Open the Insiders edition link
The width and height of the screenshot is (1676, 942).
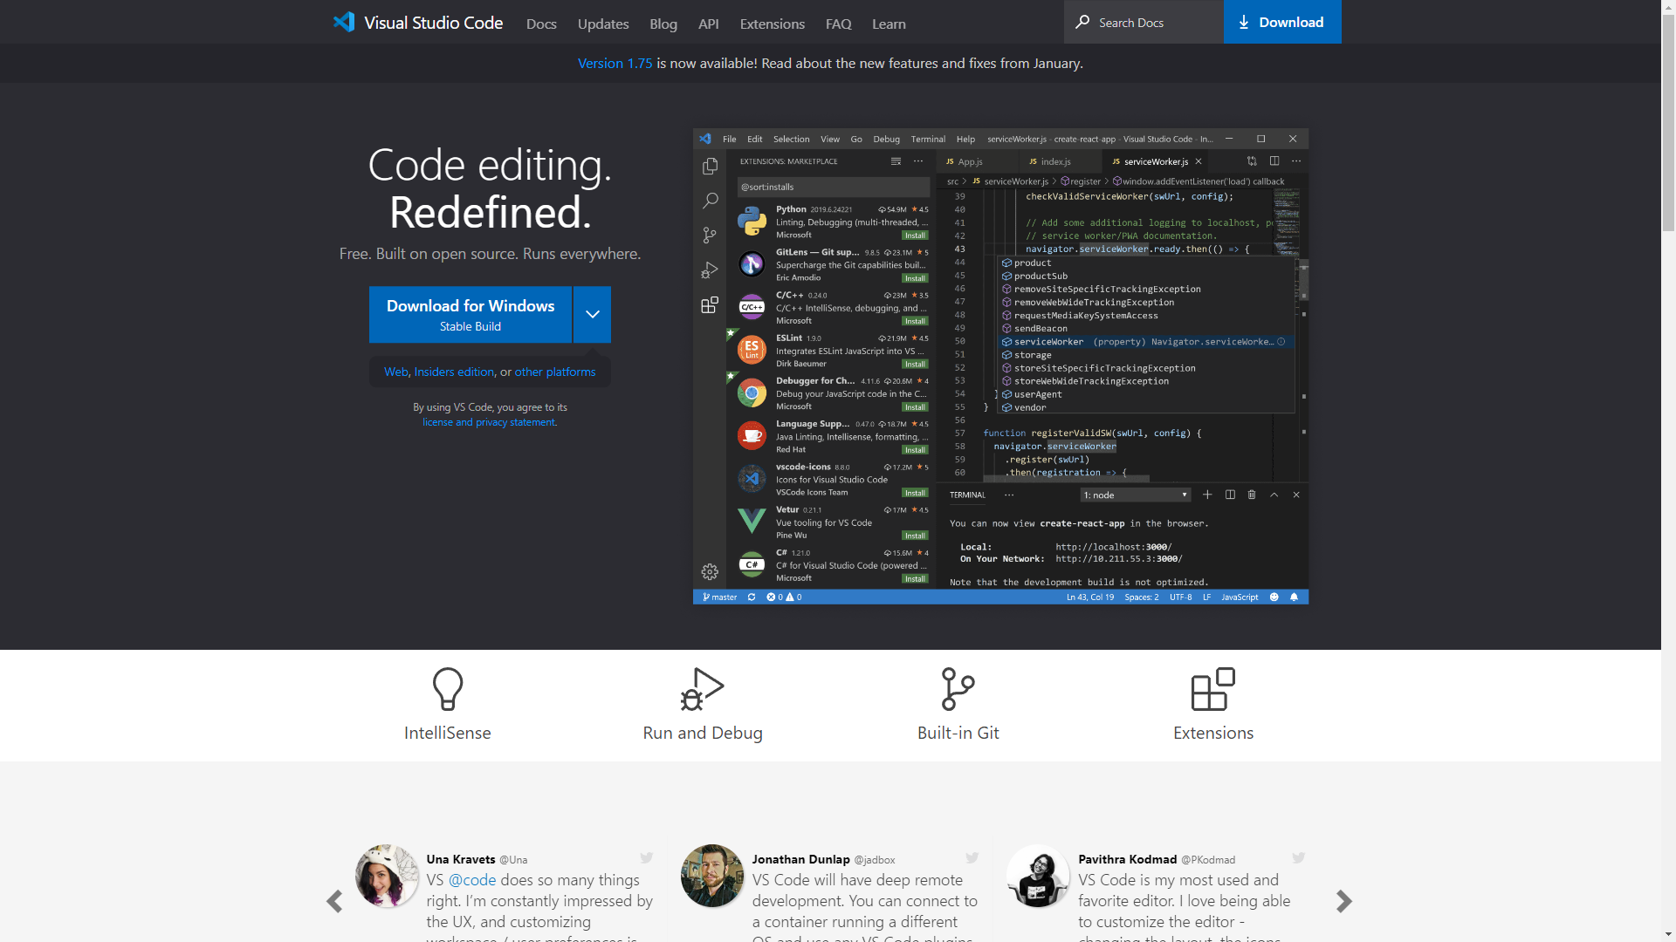[454, 372]
